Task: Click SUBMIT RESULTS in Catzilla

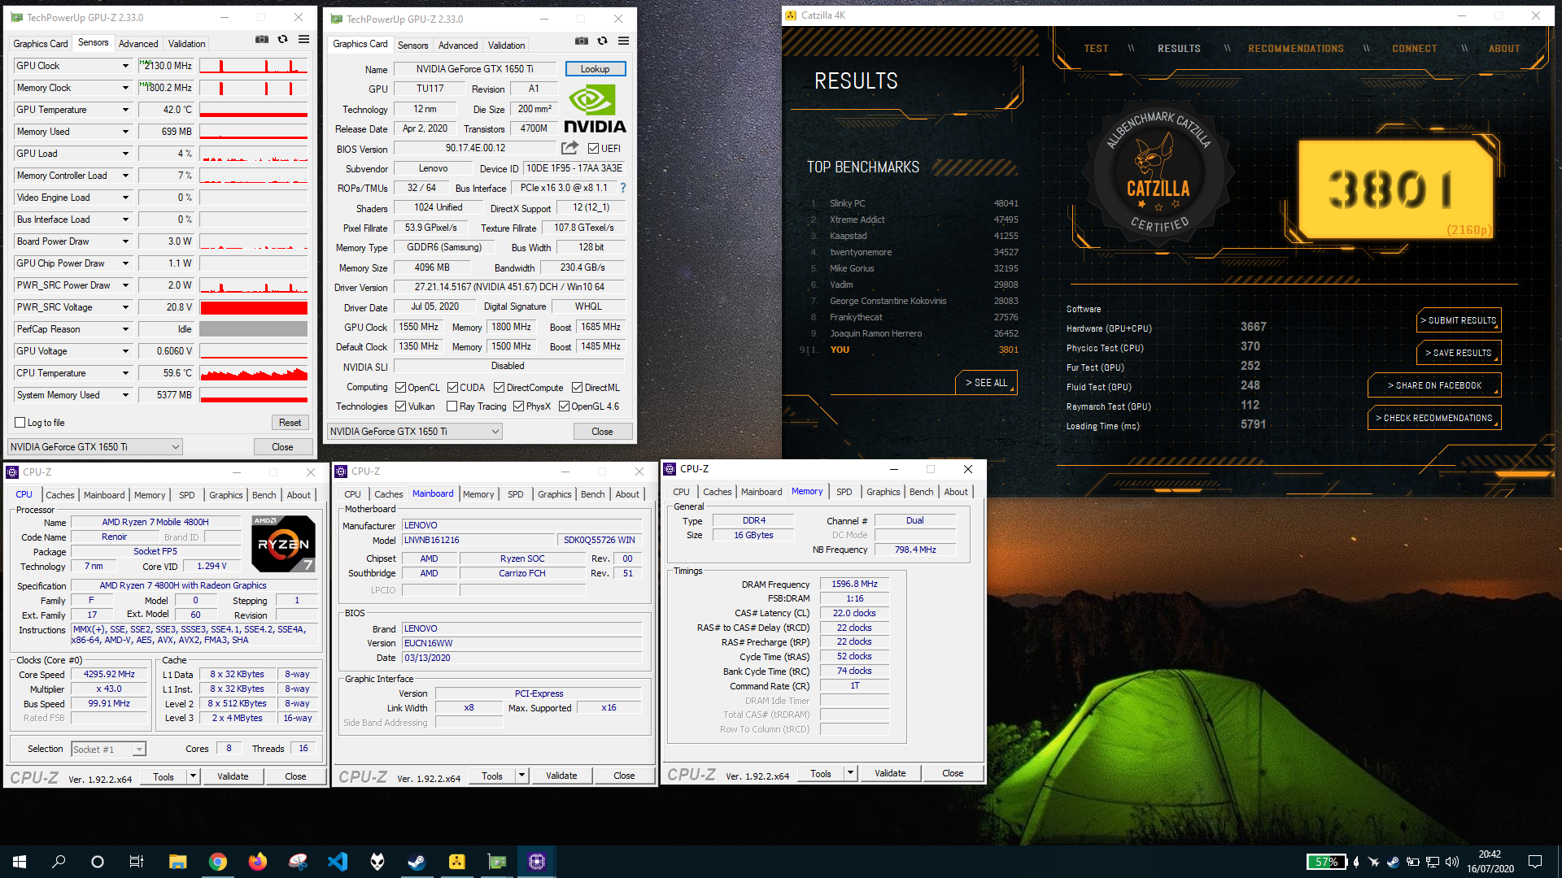Action: 1459,320
